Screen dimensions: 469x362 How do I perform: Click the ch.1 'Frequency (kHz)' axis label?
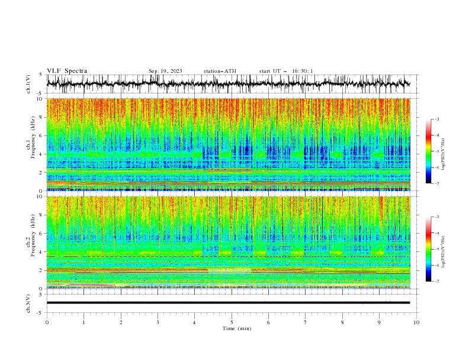[33, 136]
